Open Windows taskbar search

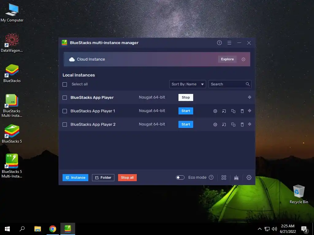point(22,229)
